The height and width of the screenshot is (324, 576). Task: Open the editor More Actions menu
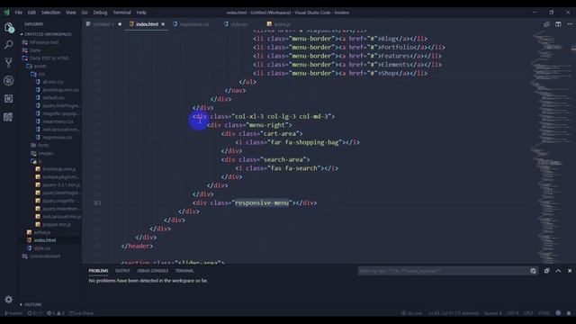[570, 24]
